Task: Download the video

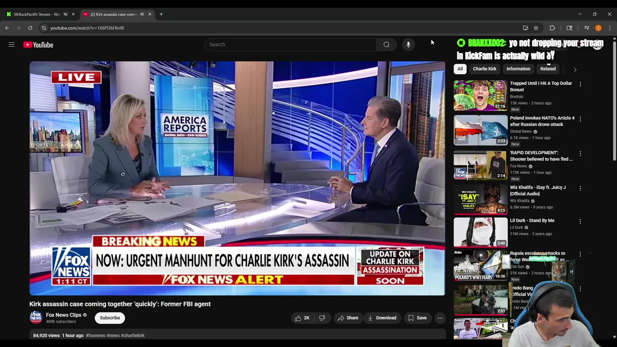Action: tap(382, 318)
